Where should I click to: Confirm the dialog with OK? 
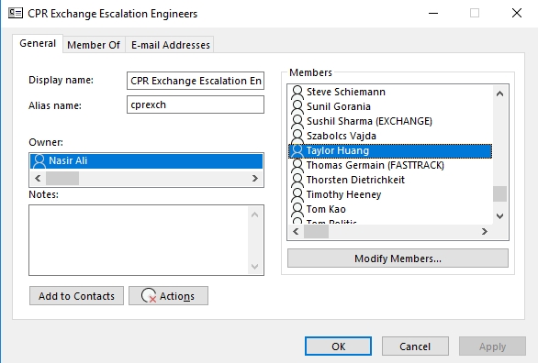tap(338, 346)
